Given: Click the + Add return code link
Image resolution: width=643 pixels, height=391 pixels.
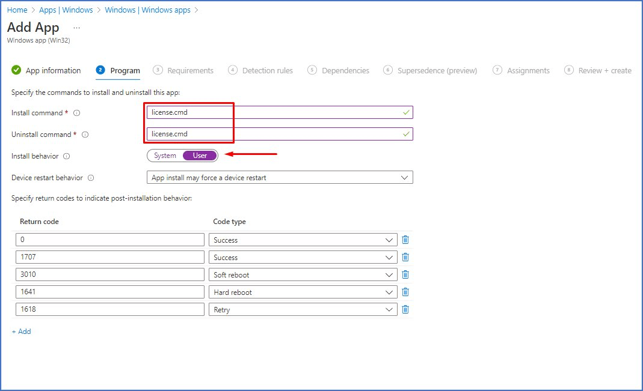Looking at the screenshot, I should (21, 332).
